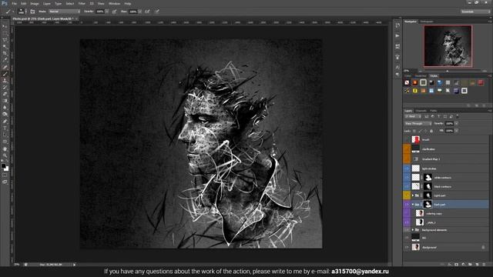The height and width of the screenshot is (277, 493).
Task: Switch to the Channels tab
Action: [421, 111]
